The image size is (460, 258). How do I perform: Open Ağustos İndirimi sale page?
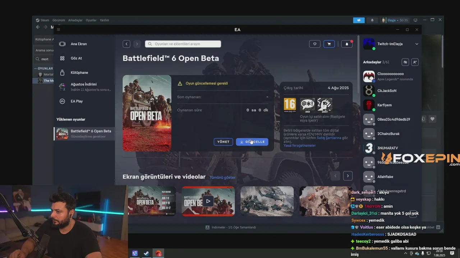84,87
